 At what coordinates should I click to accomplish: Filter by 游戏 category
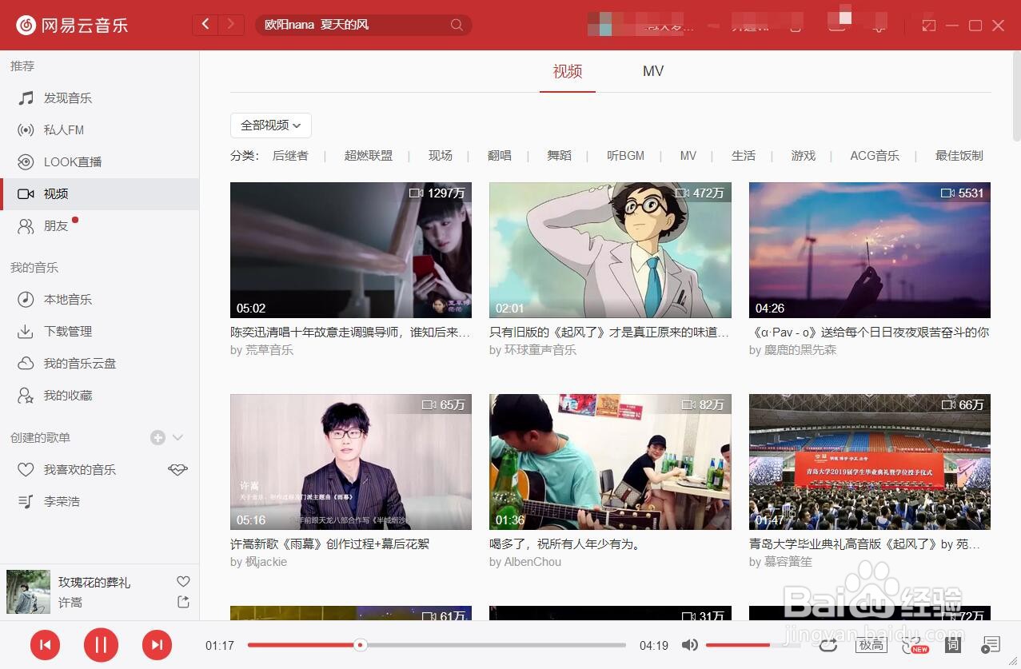tap(804, 156)
